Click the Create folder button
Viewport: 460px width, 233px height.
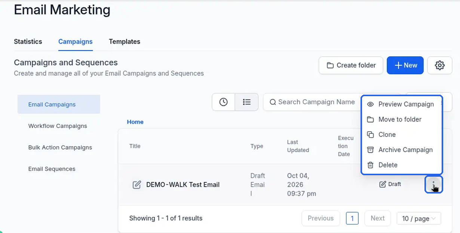tap(351, 65)
